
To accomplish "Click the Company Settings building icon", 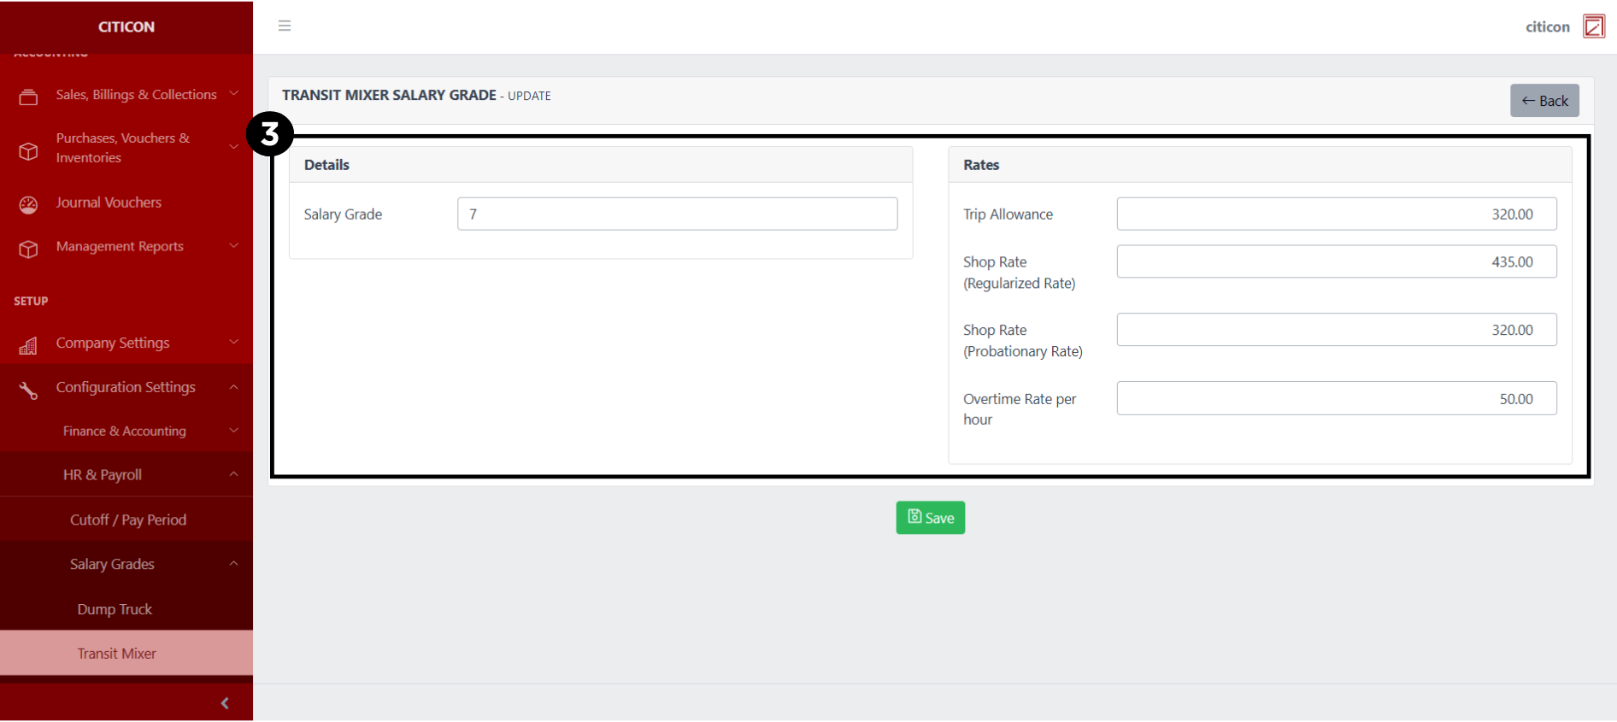I will [28, 345].
